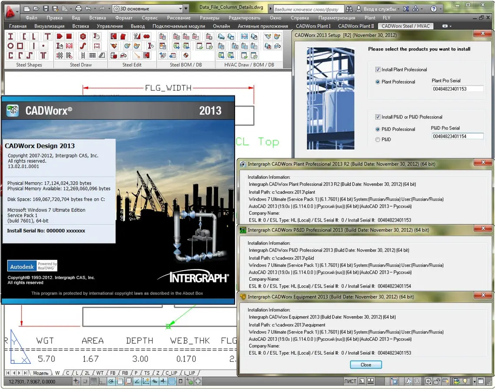Open the Steel Shapes panel title
495x389 pixels.
coord(29,65)
